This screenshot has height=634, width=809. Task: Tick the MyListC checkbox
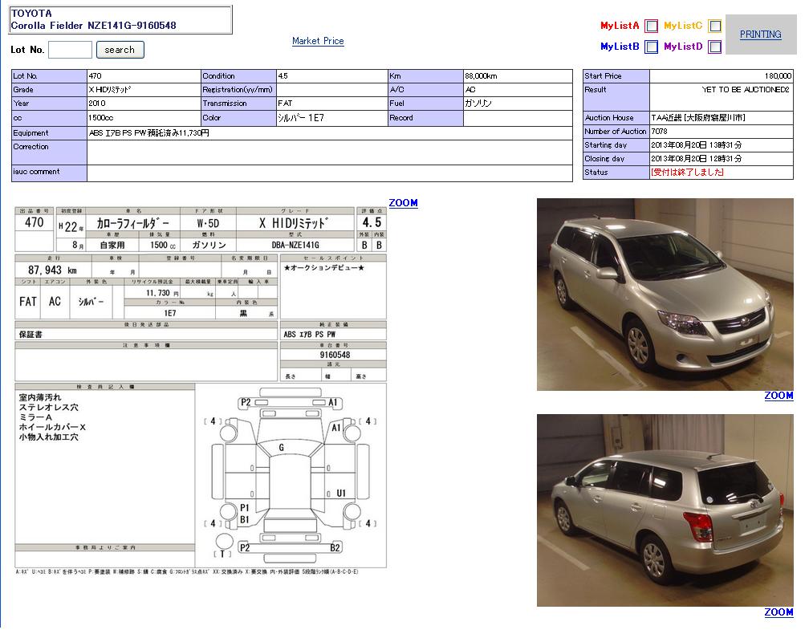tap(714, 26)
